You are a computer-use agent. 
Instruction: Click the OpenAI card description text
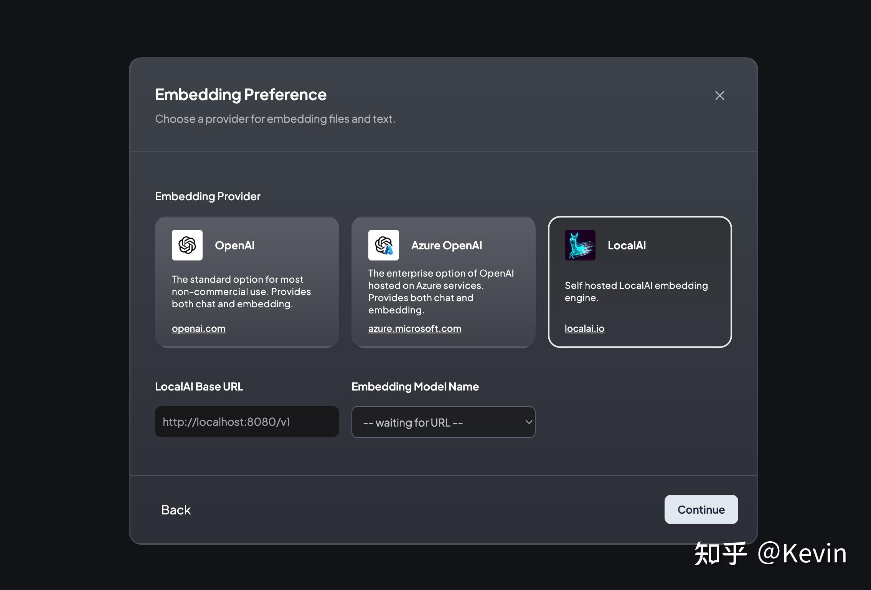[241, 292]
